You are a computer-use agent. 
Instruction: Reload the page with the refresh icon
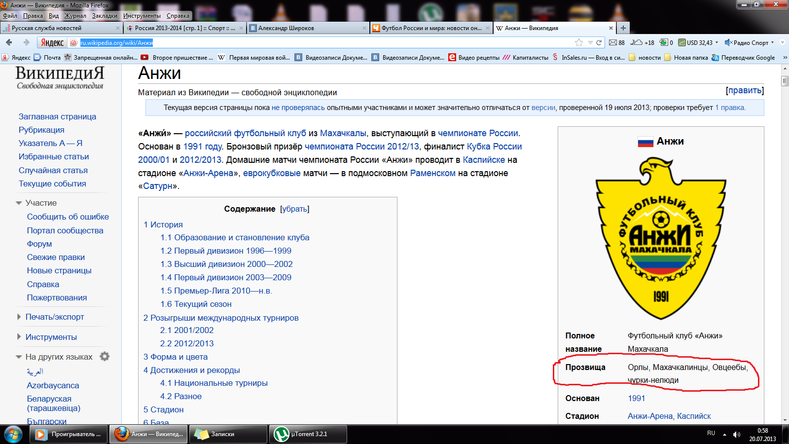point(599,42)
